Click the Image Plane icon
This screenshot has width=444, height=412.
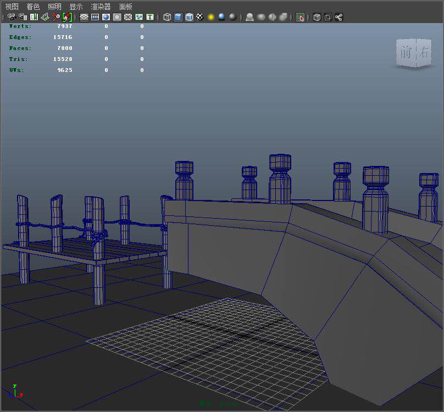click(45, 17)
